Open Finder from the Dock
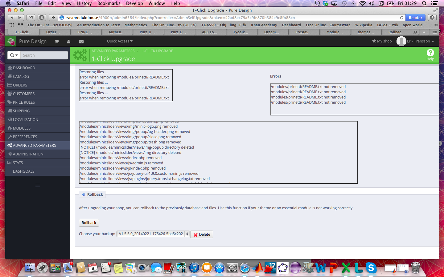This screenshot has height=277, width=444. 30,268
